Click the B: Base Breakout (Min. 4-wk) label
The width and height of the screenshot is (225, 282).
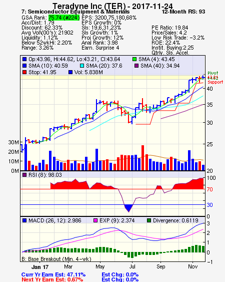point(56,259)
